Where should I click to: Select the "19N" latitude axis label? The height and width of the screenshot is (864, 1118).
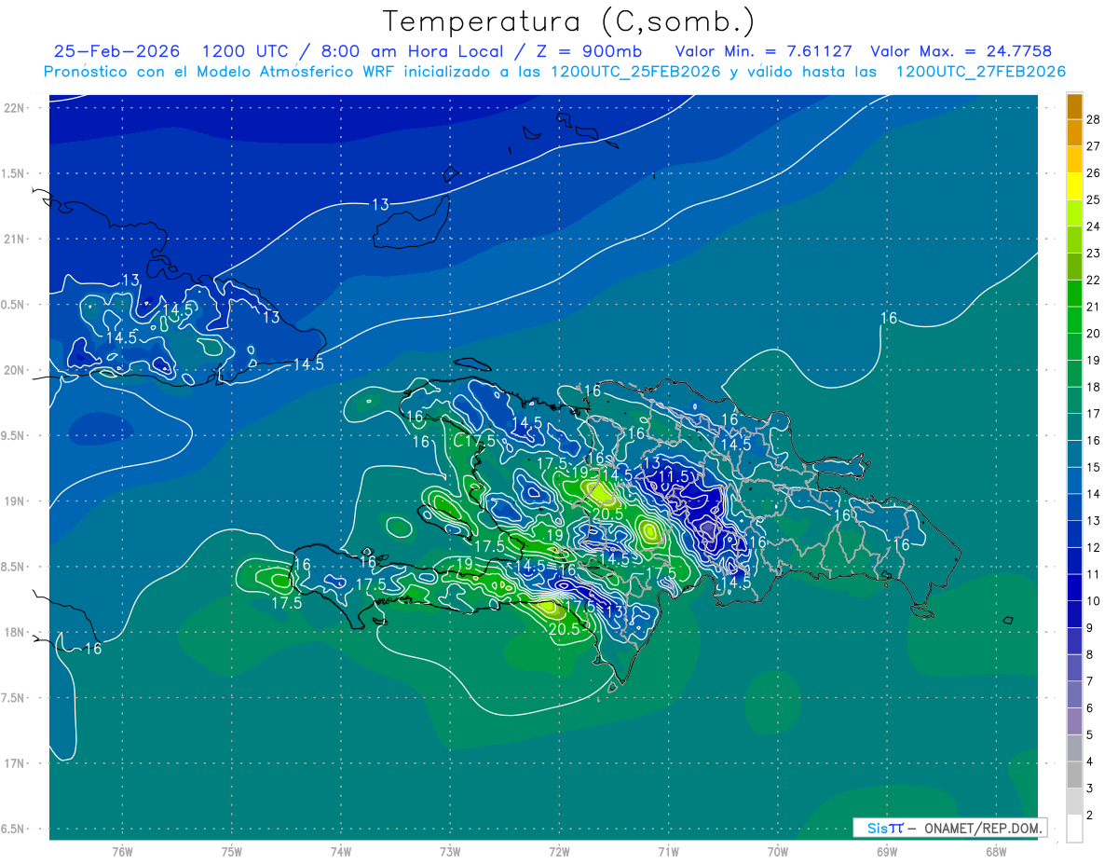tap(14, 501)
